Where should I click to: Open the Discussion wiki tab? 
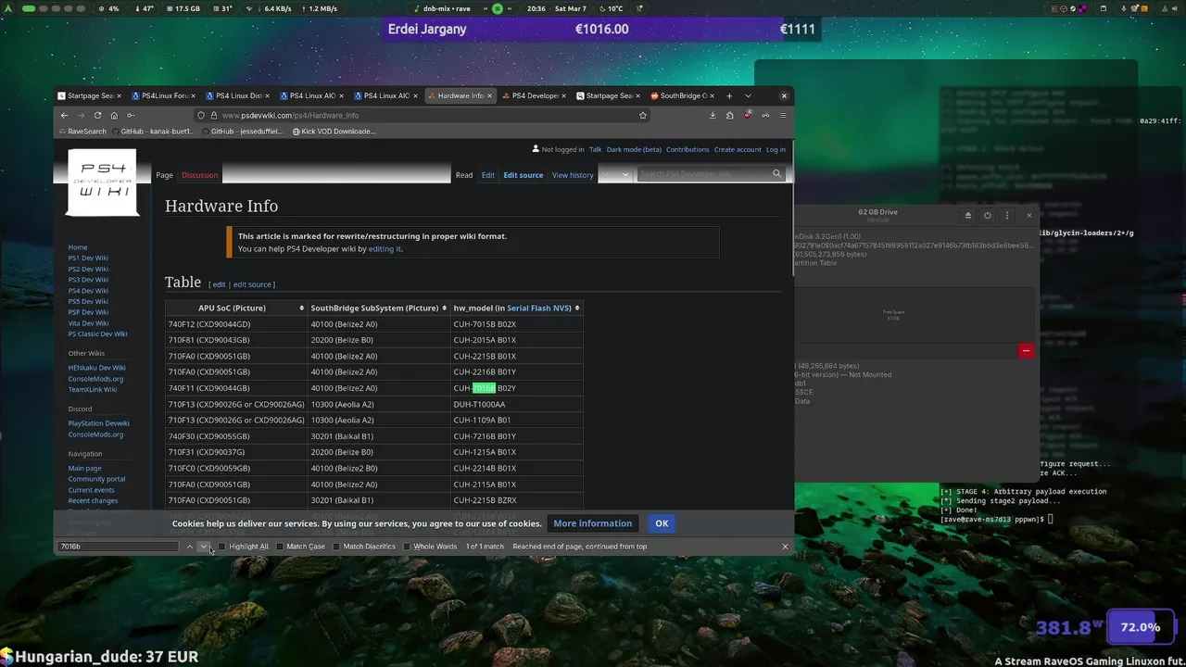point(199,175)
